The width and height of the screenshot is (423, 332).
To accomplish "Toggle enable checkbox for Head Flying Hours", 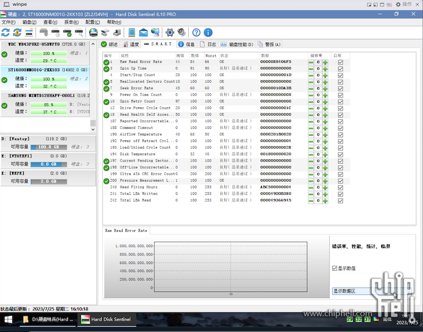I will (341, 188).
